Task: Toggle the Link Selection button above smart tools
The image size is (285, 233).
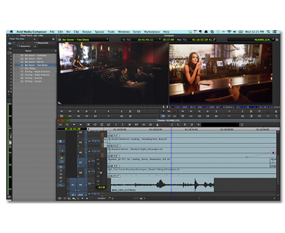Action: click(x=61, y=141)
